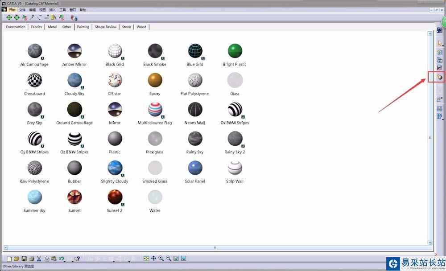Click the Neons Wall label
The image size is (446, 271).
pyautogui.click(x=194, y=123)
